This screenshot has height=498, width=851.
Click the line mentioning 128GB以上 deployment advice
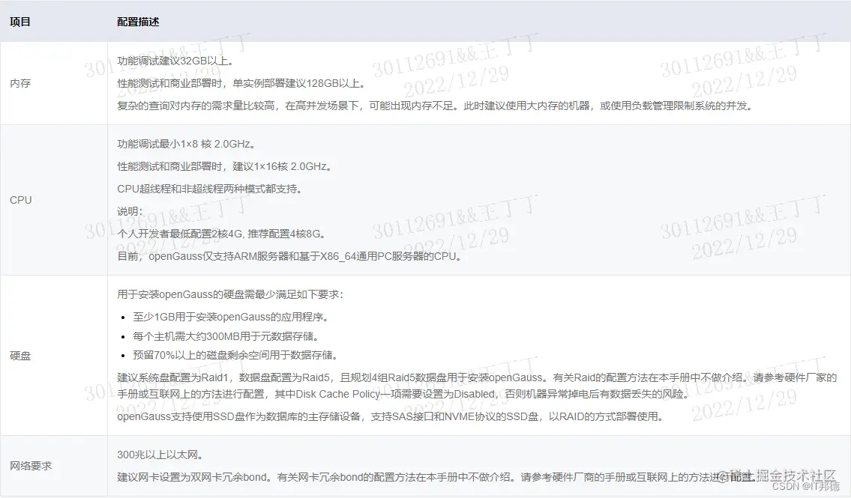[x=240, y=85]
